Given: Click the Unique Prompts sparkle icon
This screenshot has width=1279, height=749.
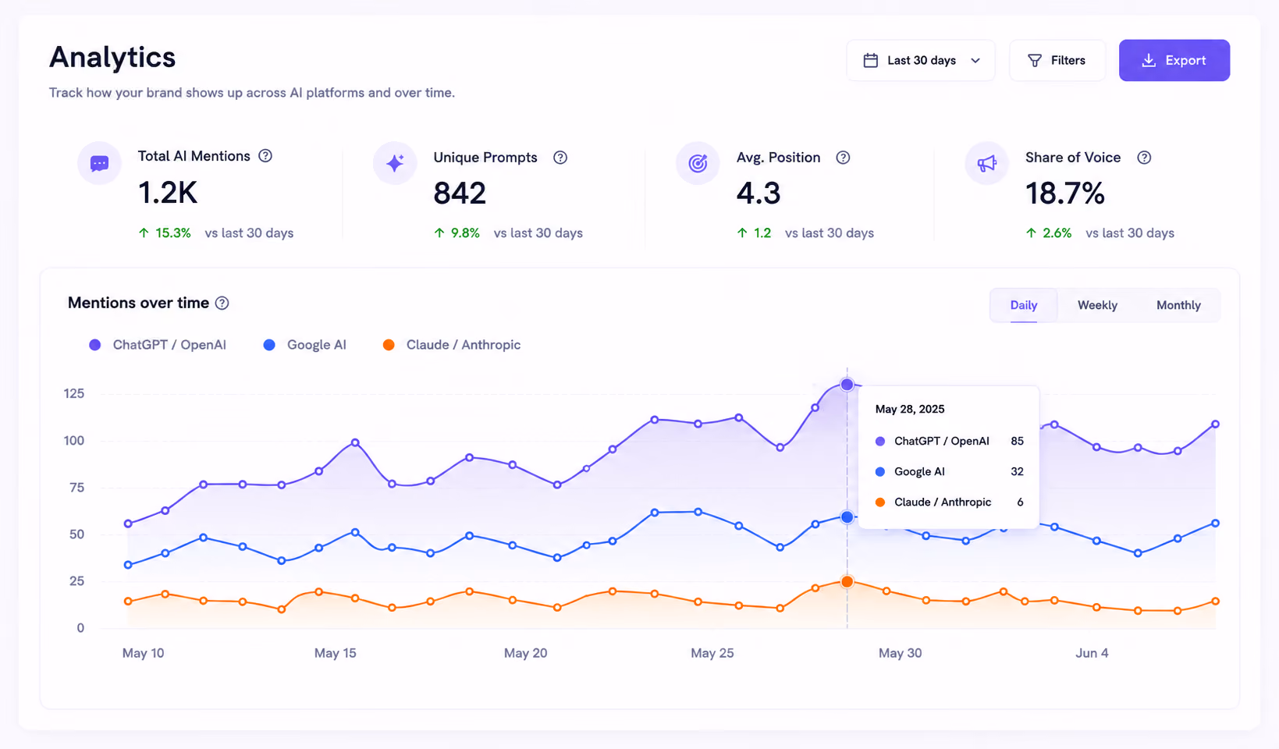Looking at the screenshot, I should pos(395,163).
